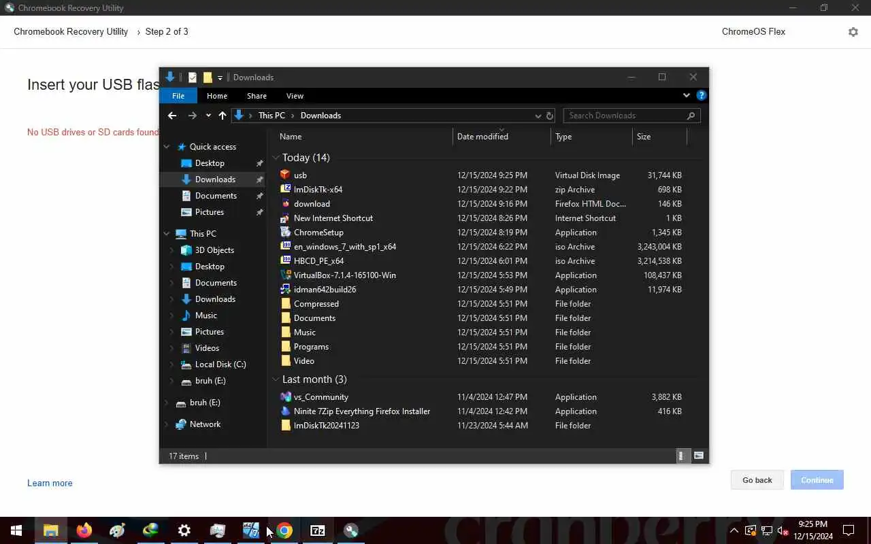Select en_windows_7_with_sp1_x64 iso file
This screenshot has height=544, width=871.
[x=480, y=247]
